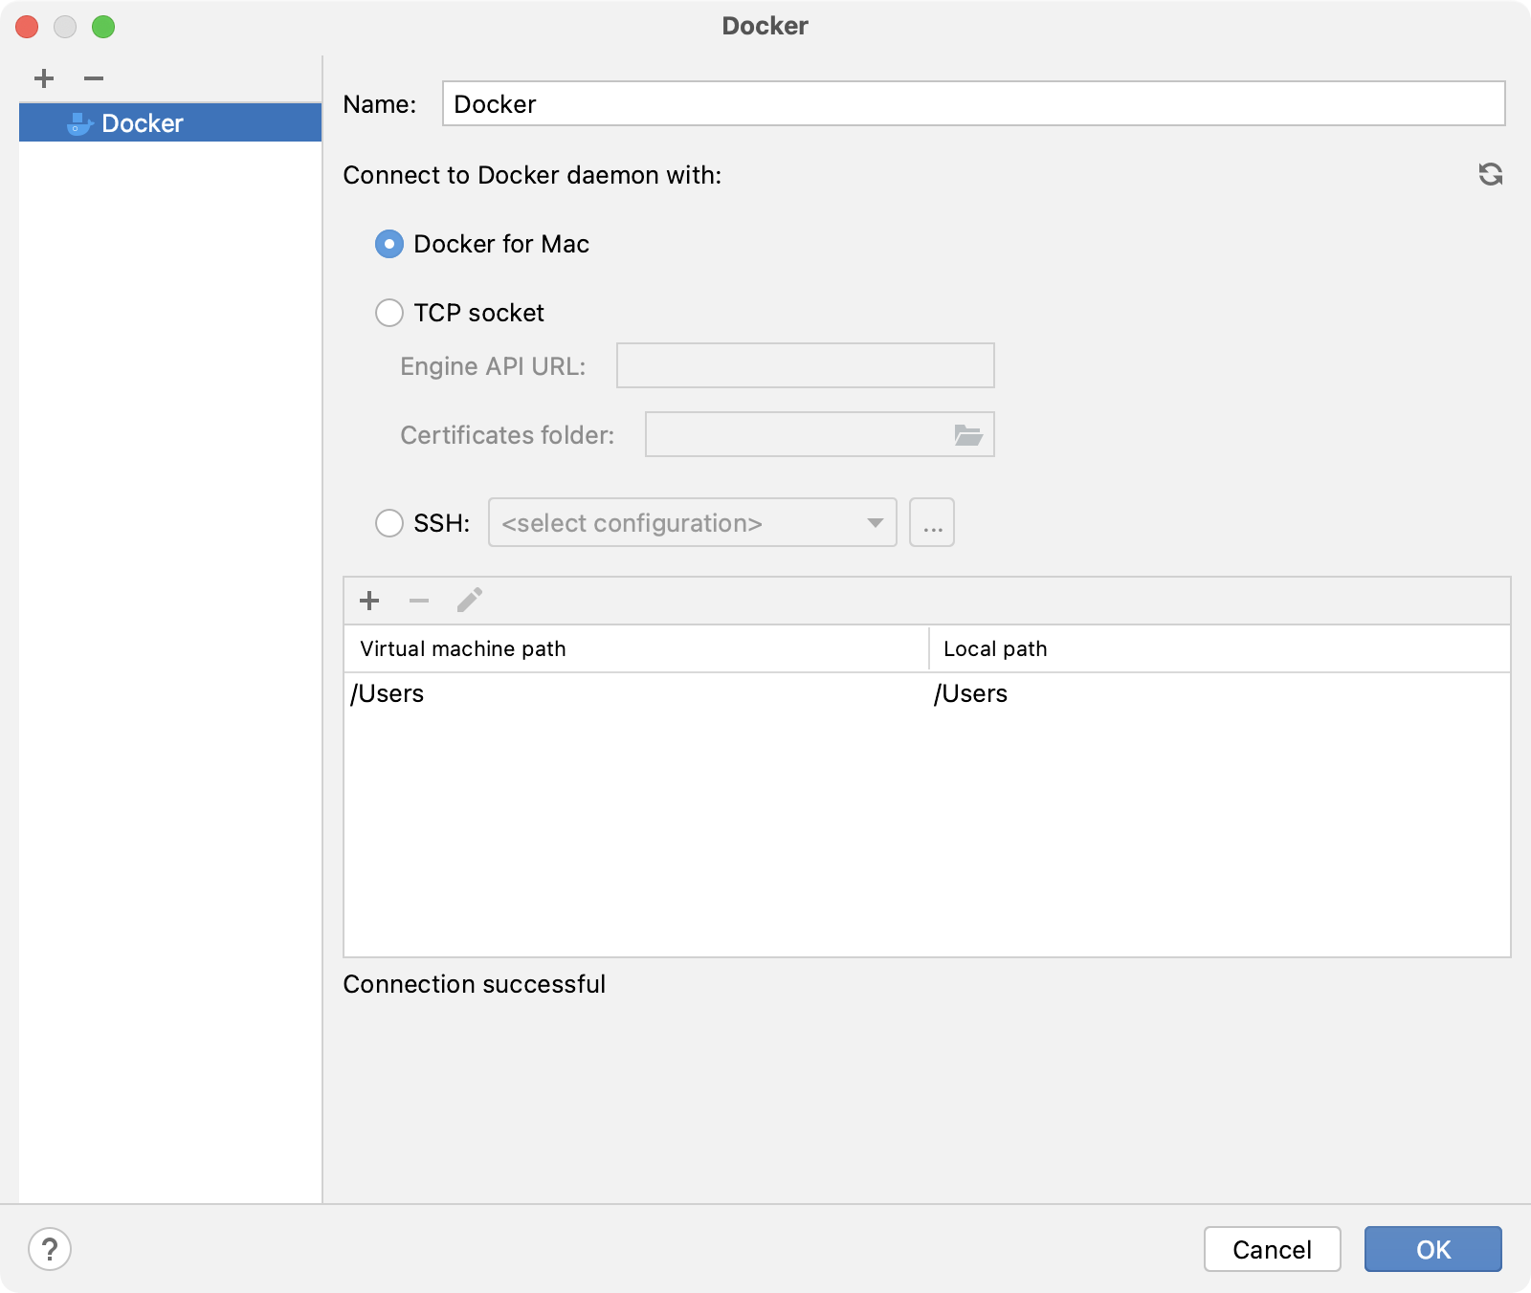This screenshot has width=1531, height=1293.
Task: Enable the TCP socket connection option
Action: point(388,313)
